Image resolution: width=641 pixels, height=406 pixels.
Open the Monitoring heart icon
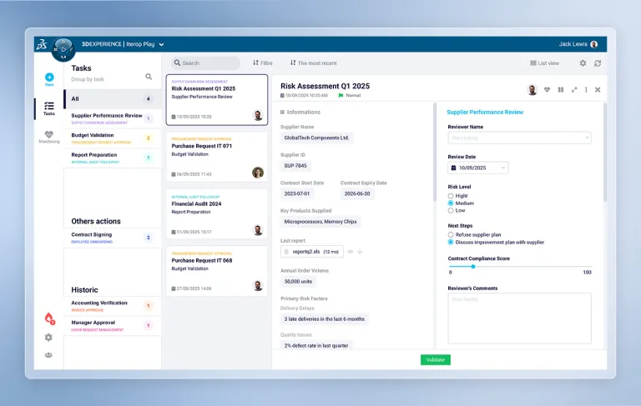[x=49, y=134]
